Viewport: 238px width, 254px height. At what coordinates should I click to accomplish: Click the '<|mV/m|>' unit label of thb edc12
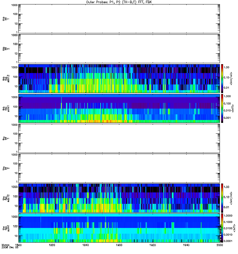(x=231, y=78)
